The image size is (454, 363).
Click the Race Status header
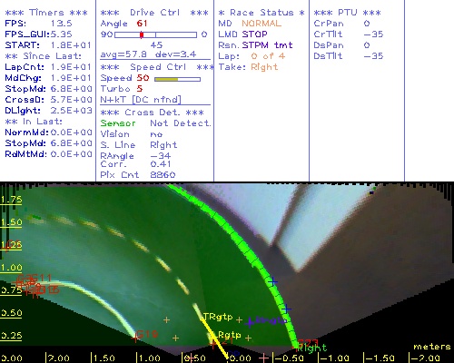pyautogui.click(x=262, y=13)
